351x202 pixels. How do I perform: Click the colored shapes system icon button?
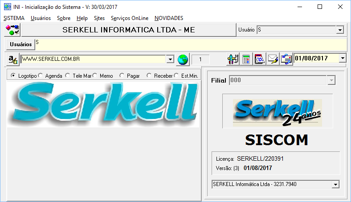point(12,30)
